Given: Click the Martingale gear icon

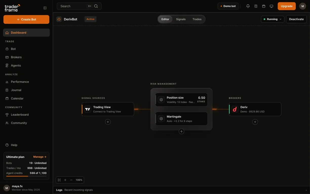Looking at the screenshot, I should click(x=161, y=119).
